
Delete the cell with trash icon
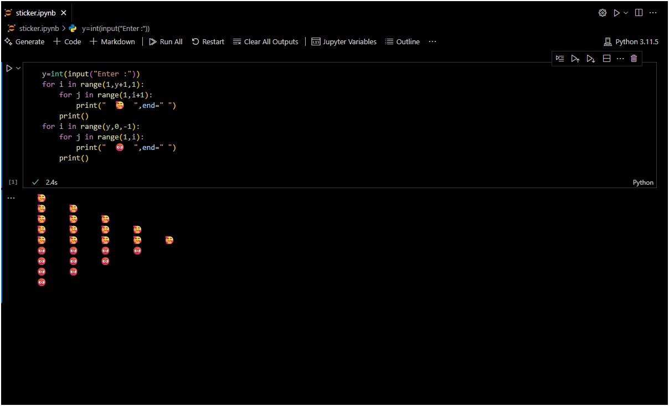coord(634,59)
